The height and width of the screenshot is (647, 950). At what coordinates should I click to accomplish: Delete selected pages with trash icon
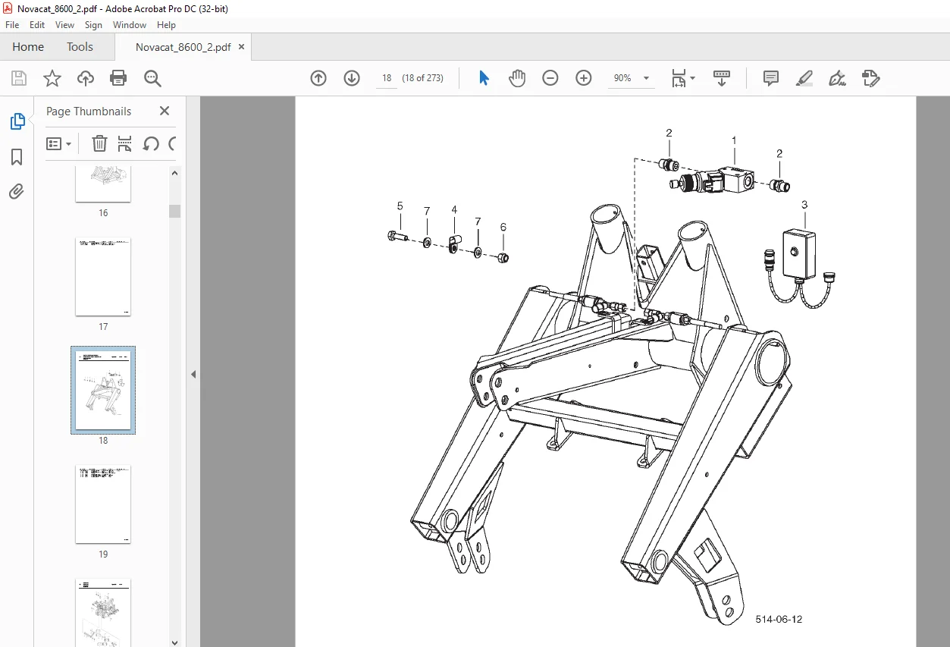pos(99,143)
